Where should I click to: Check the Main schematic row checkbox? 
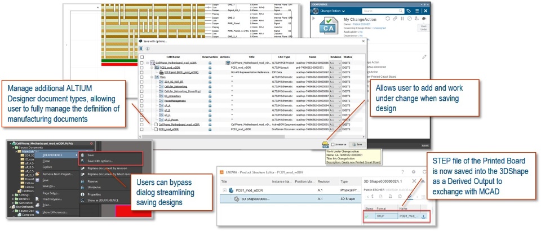[142, 77]
